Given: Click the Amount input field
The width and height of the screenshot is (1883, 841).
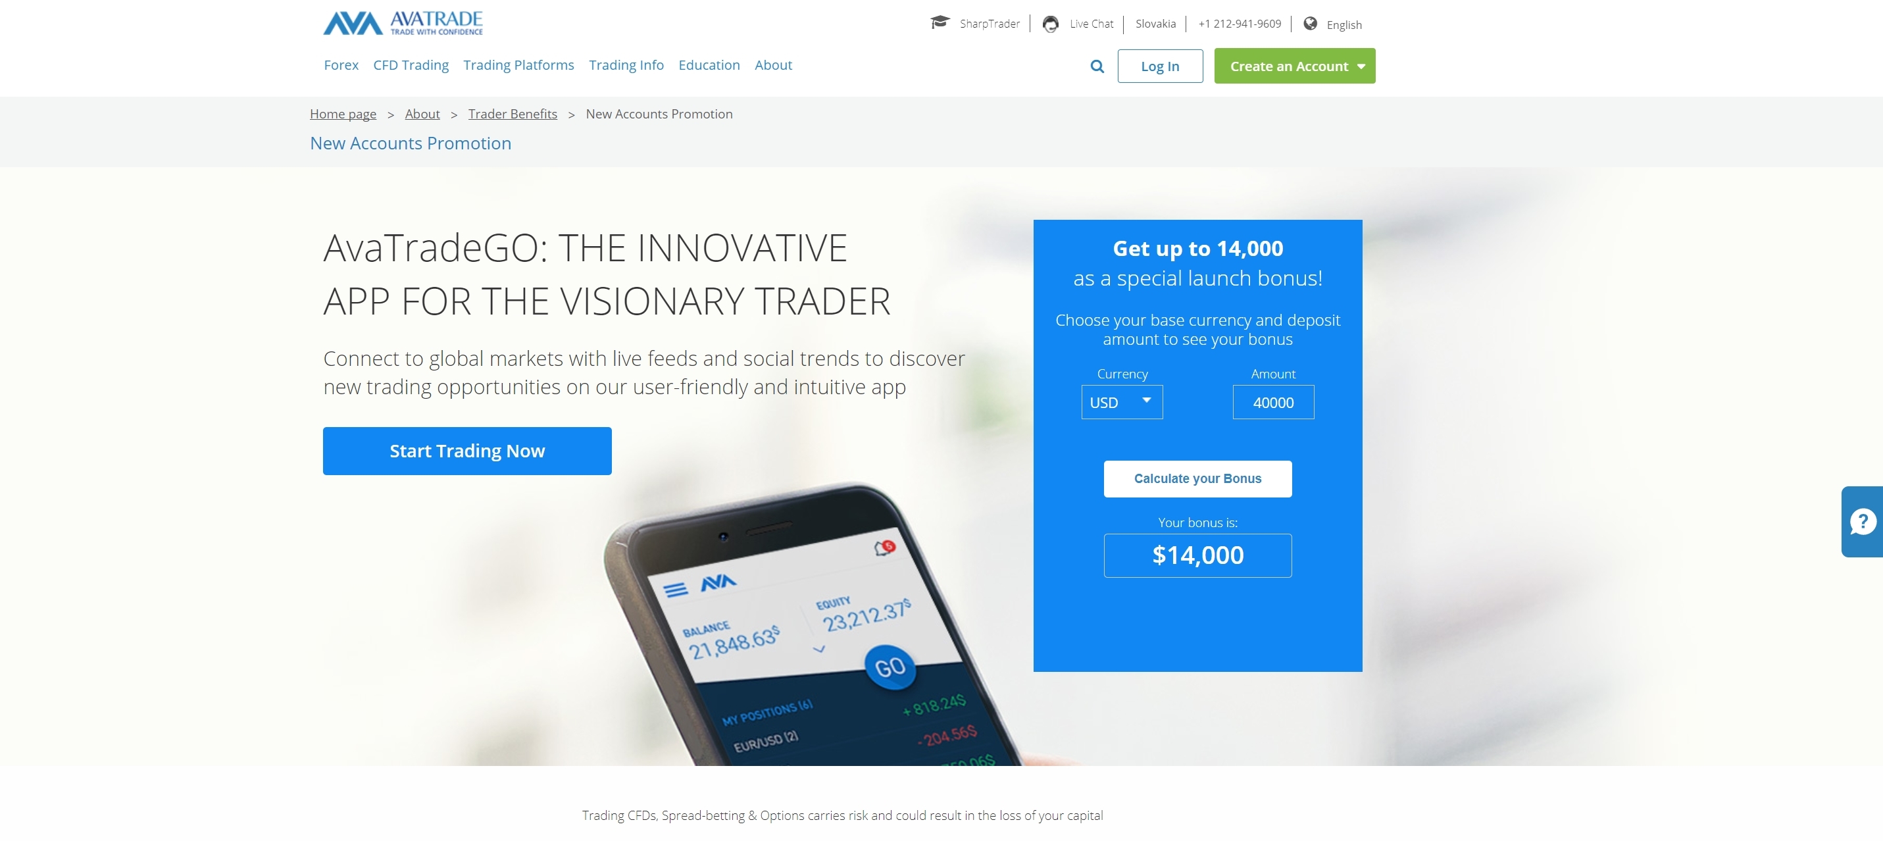Looking at the screenshot, I should point(1273,401).
